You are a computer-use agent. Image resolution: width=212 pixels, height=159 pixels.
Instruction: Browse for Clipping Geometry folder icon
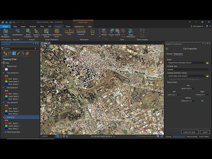click(207, 76)
